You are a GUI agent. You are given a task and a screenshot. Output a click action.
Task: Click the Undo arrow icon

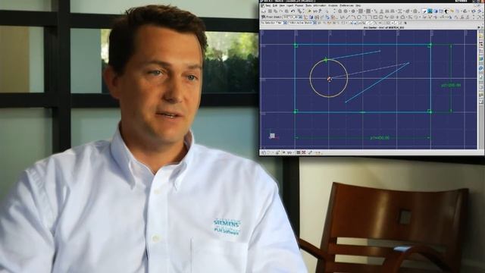[x=293, y=11]
